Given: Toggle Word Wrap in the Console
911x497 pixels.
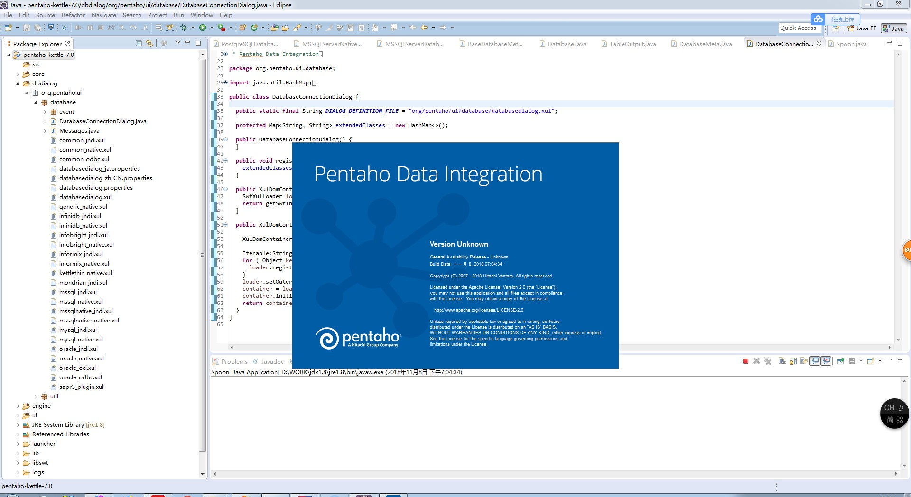Looking at the screenshot, I should coord(804,361).
